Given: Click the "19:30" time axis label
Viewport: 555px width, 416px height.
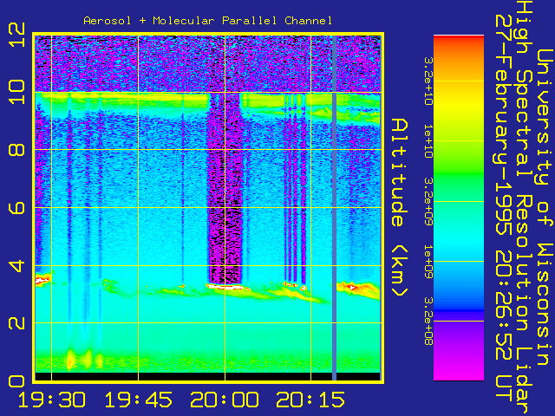Looking at the screenshot, I should (x=52, y=400).
